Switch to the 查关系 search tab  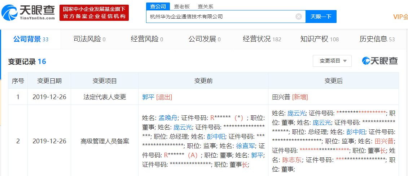[x=206, y=7]
